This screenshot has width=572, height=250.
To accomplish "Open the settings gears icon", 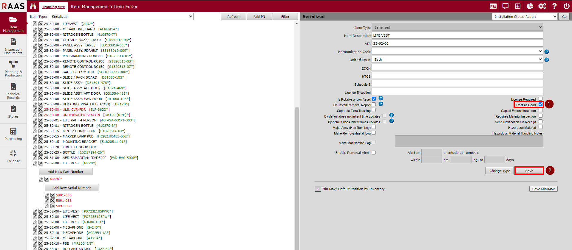I will click(542, 6).
